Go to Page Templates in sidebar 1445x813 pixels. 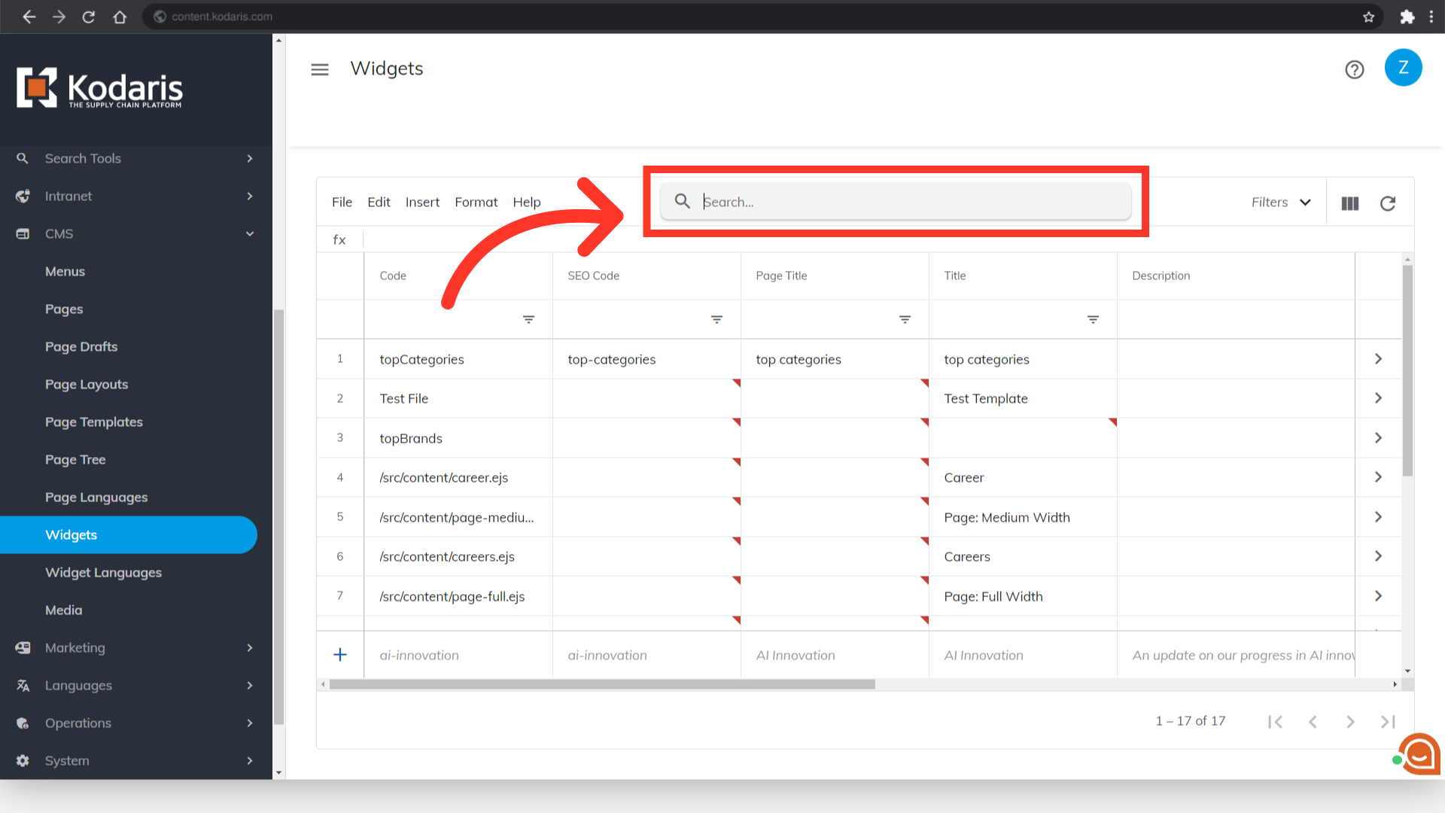94,422
